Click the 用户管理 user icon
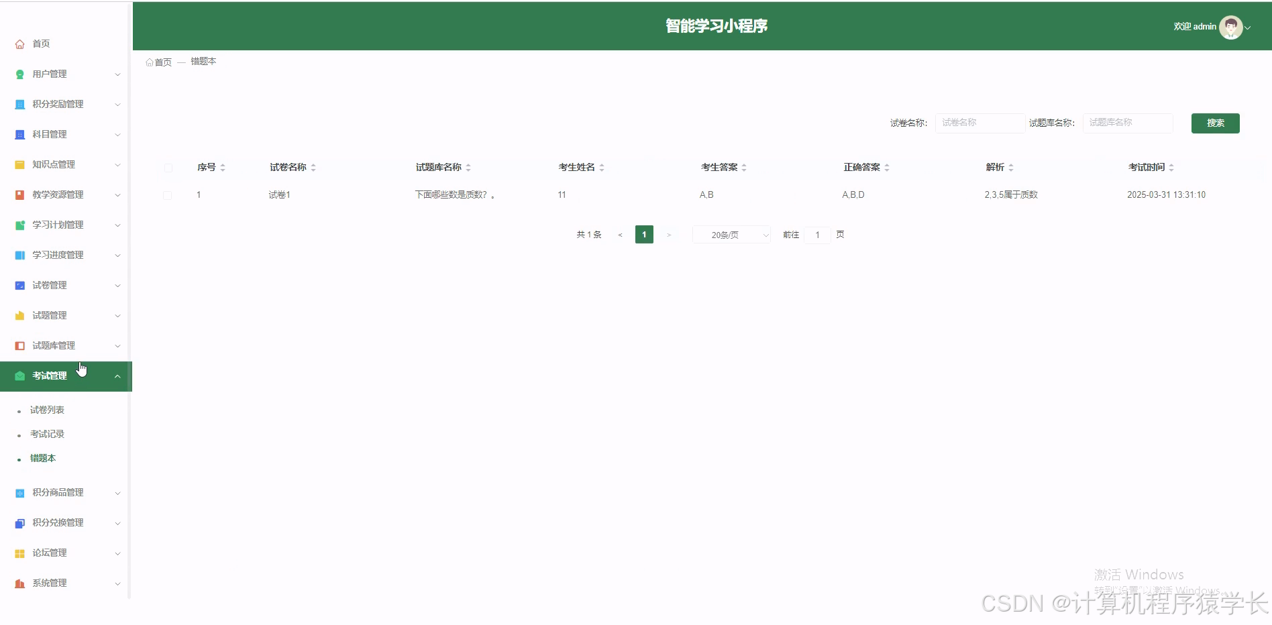This screenshot has width=1272, height=625. coord(19,74)
